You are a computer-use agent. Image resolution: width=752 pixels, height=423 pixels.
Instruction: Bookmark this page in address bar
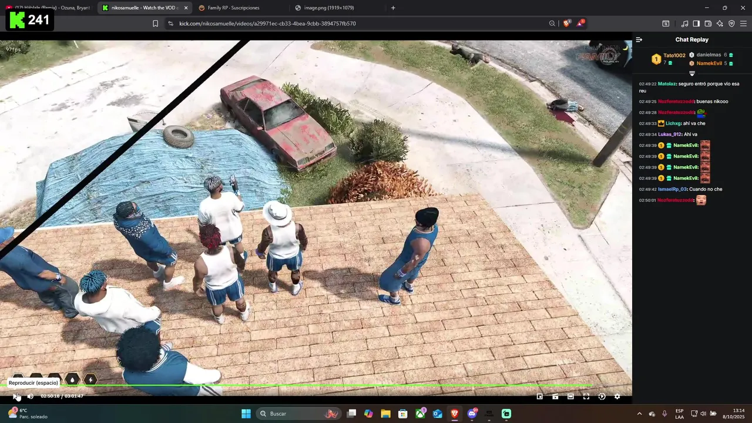pyautogui.click(x=155, y=23)
